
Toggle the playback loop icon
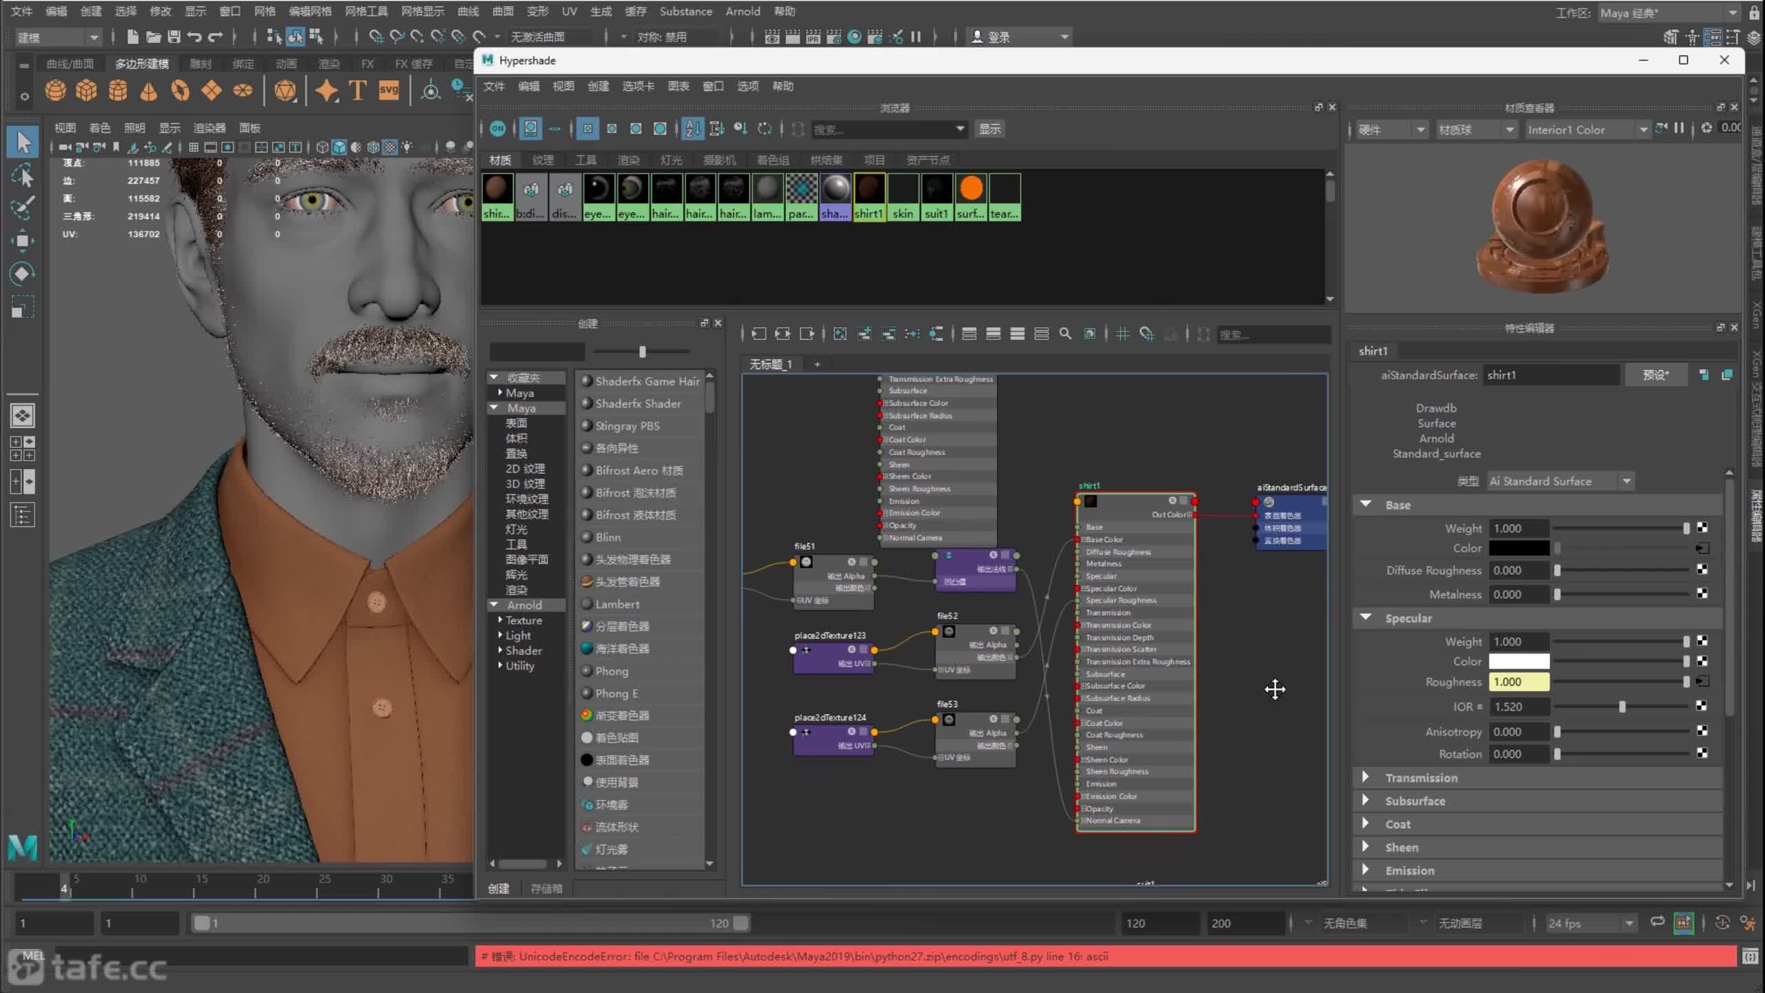click(1657, 922)
